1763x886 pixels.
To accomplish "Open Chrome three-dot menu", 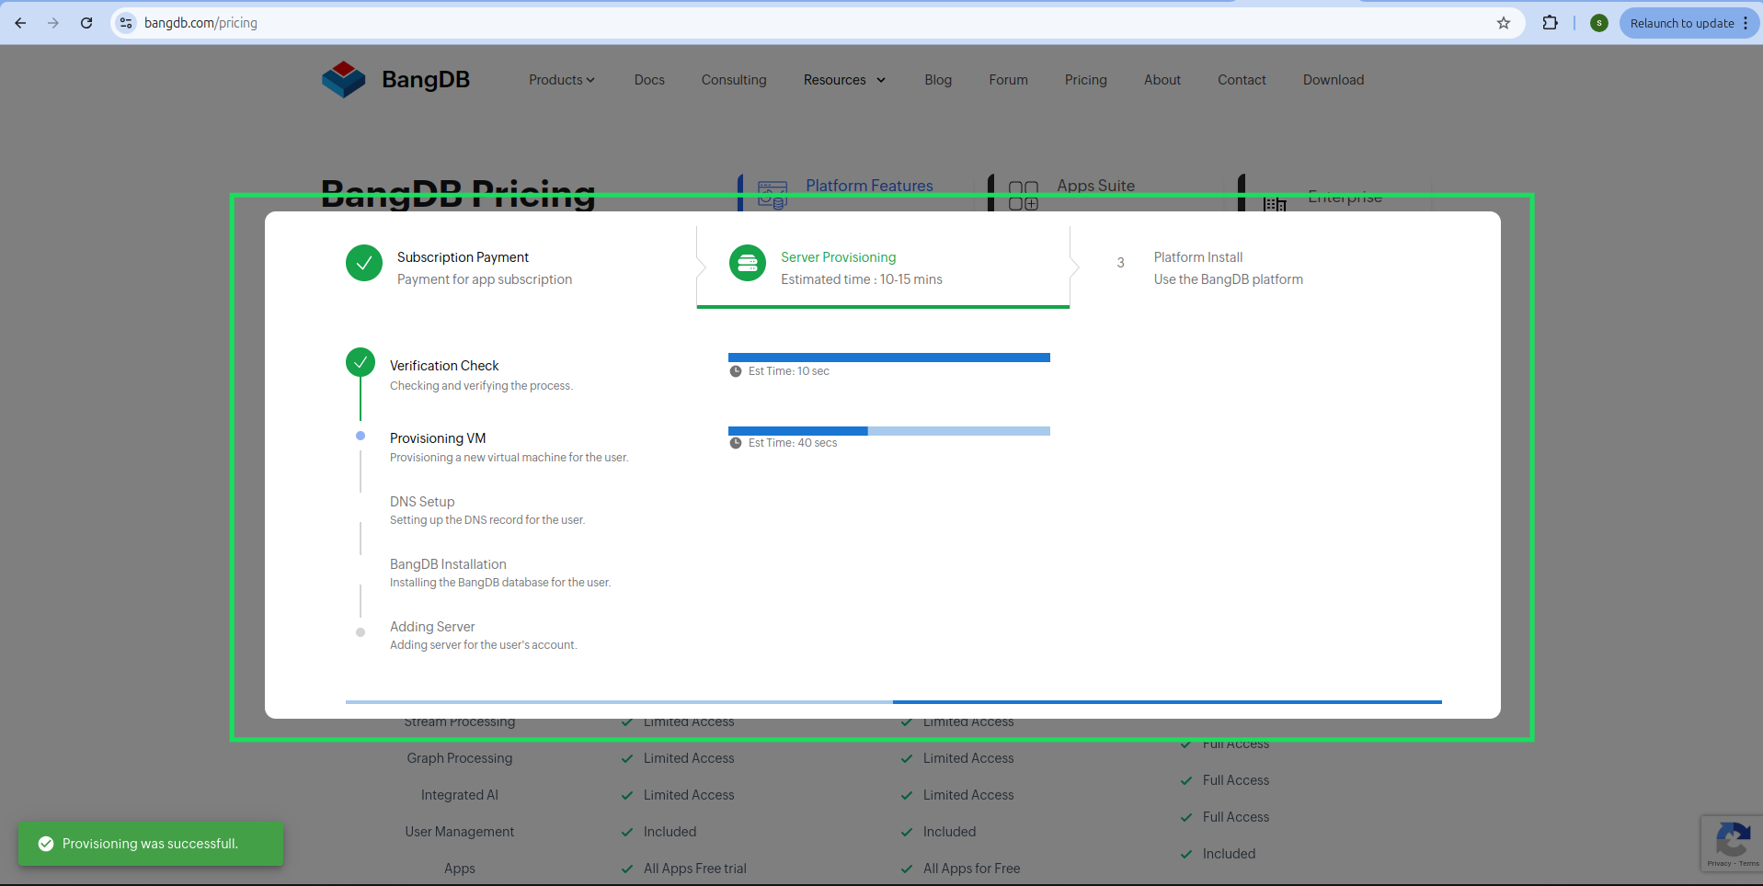I will (x=1746, y=23).
